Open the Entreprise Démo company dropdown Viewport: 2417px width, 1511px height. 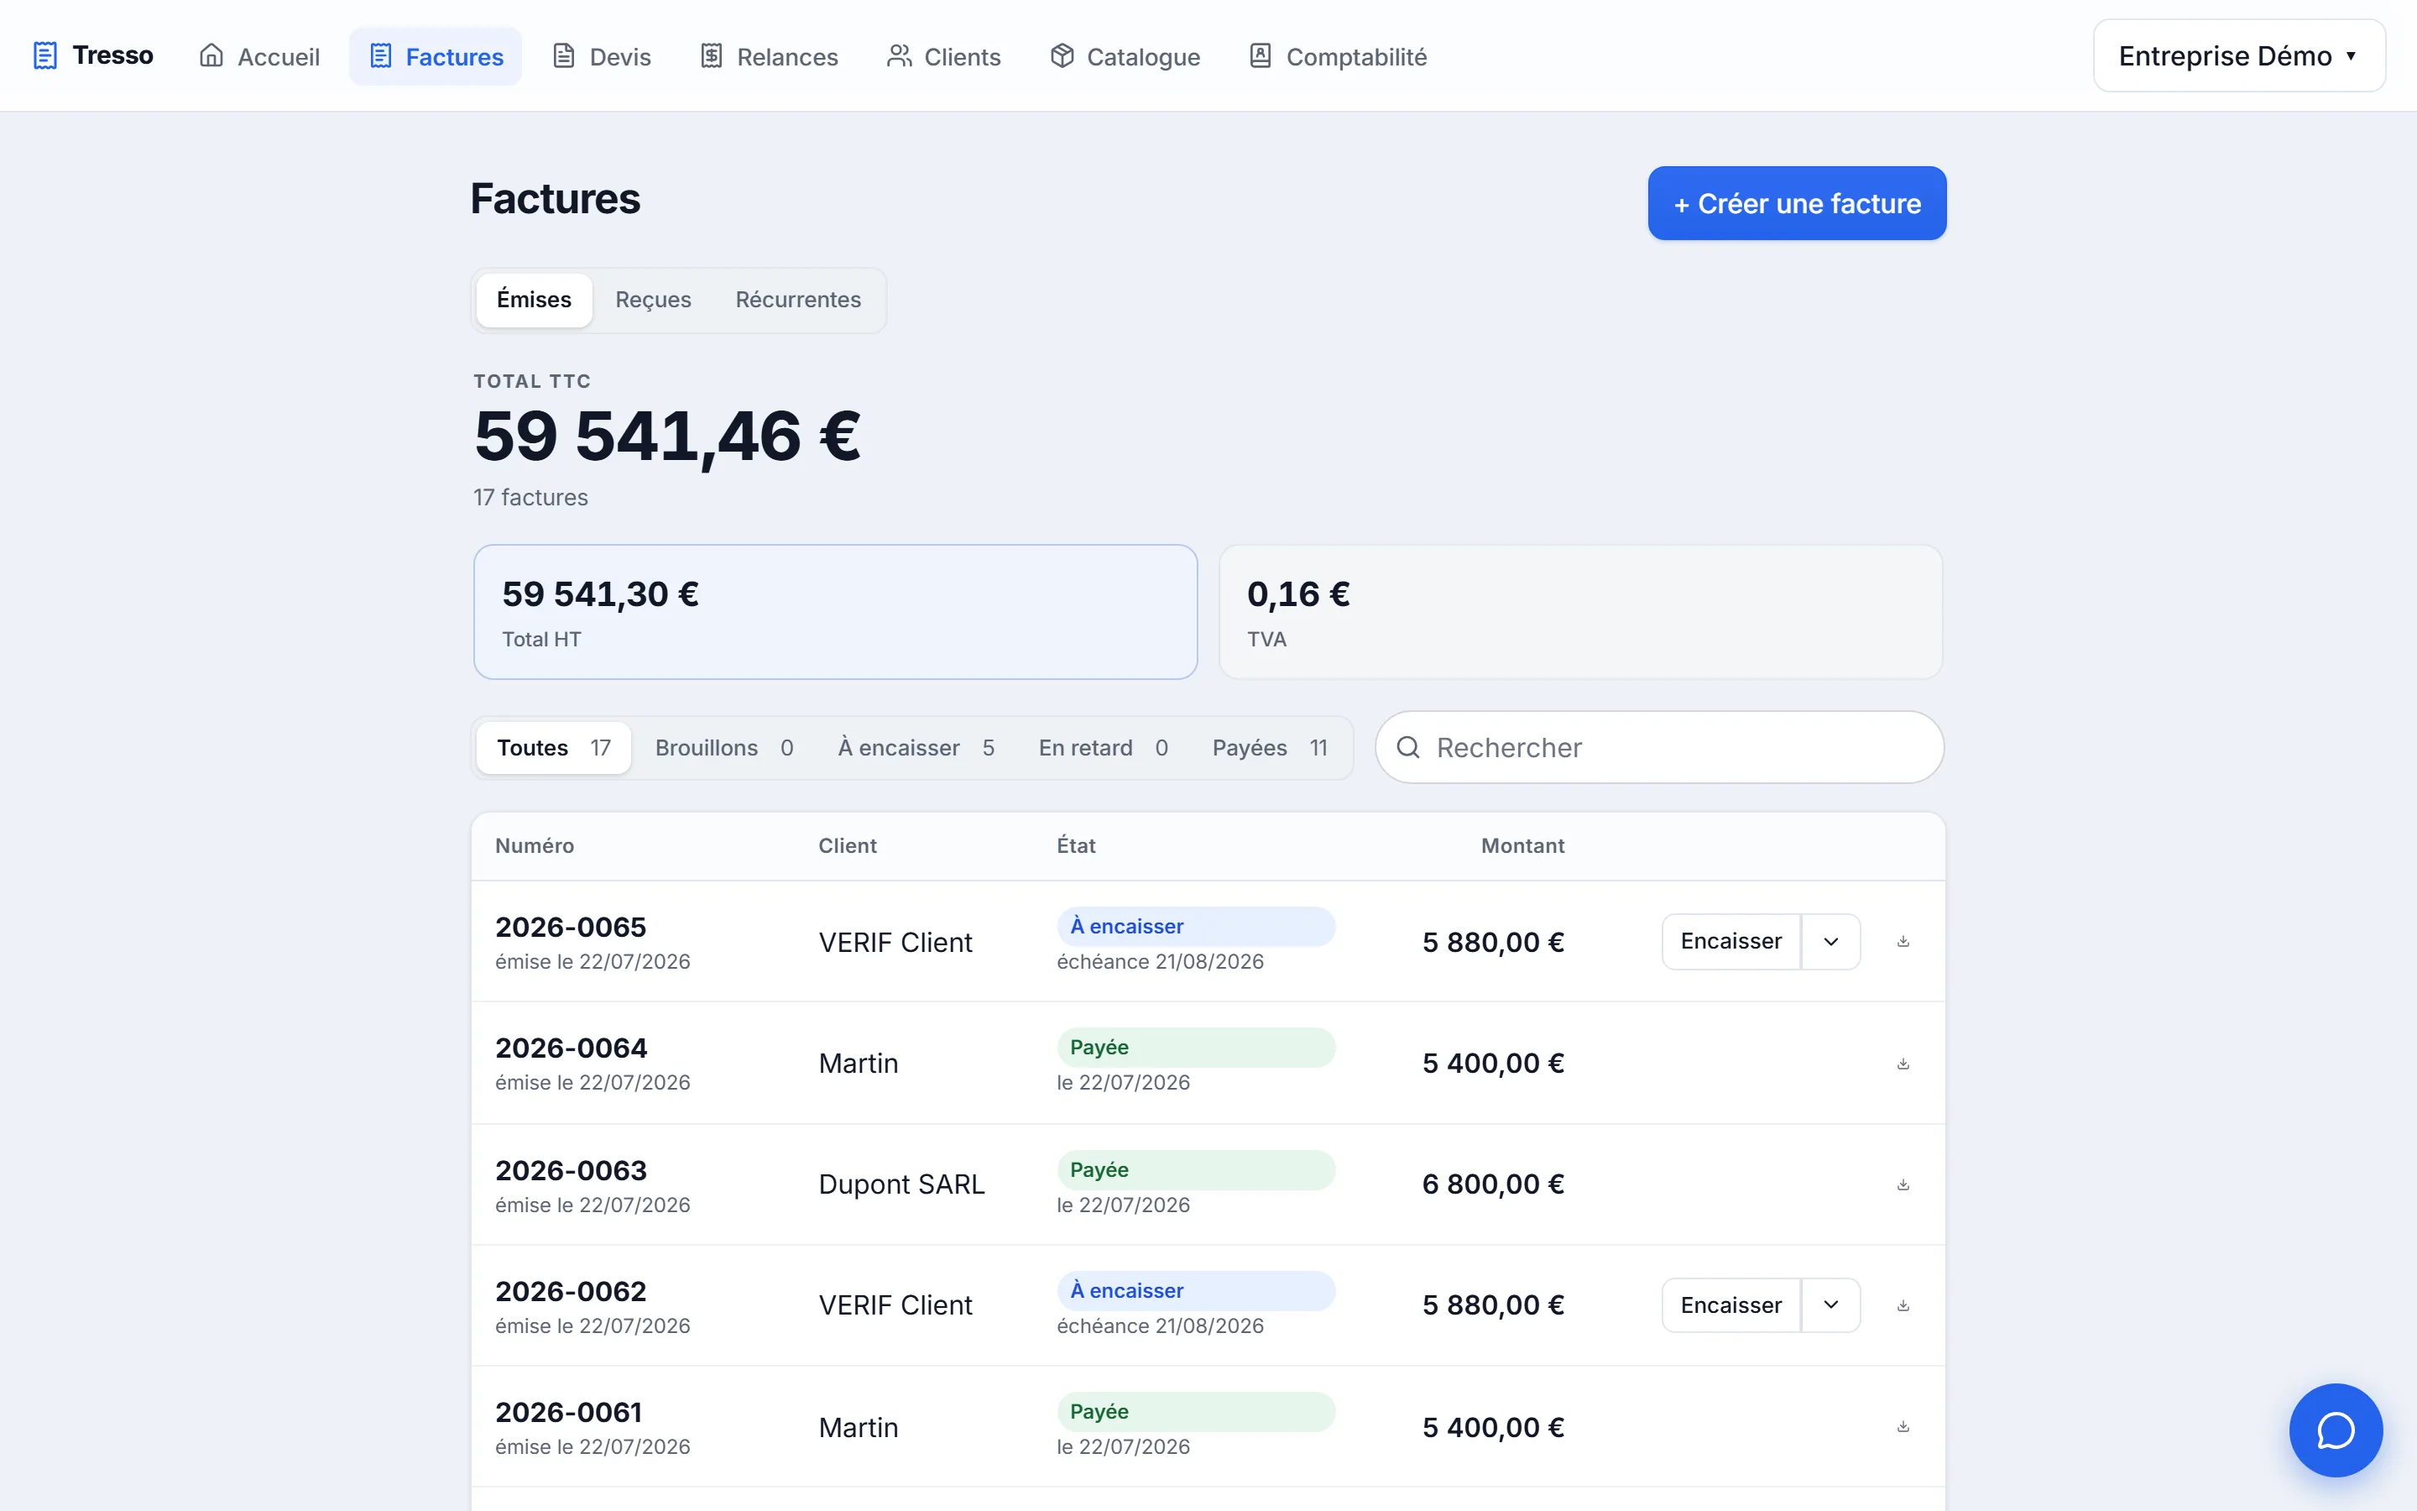click(2239, 56)
